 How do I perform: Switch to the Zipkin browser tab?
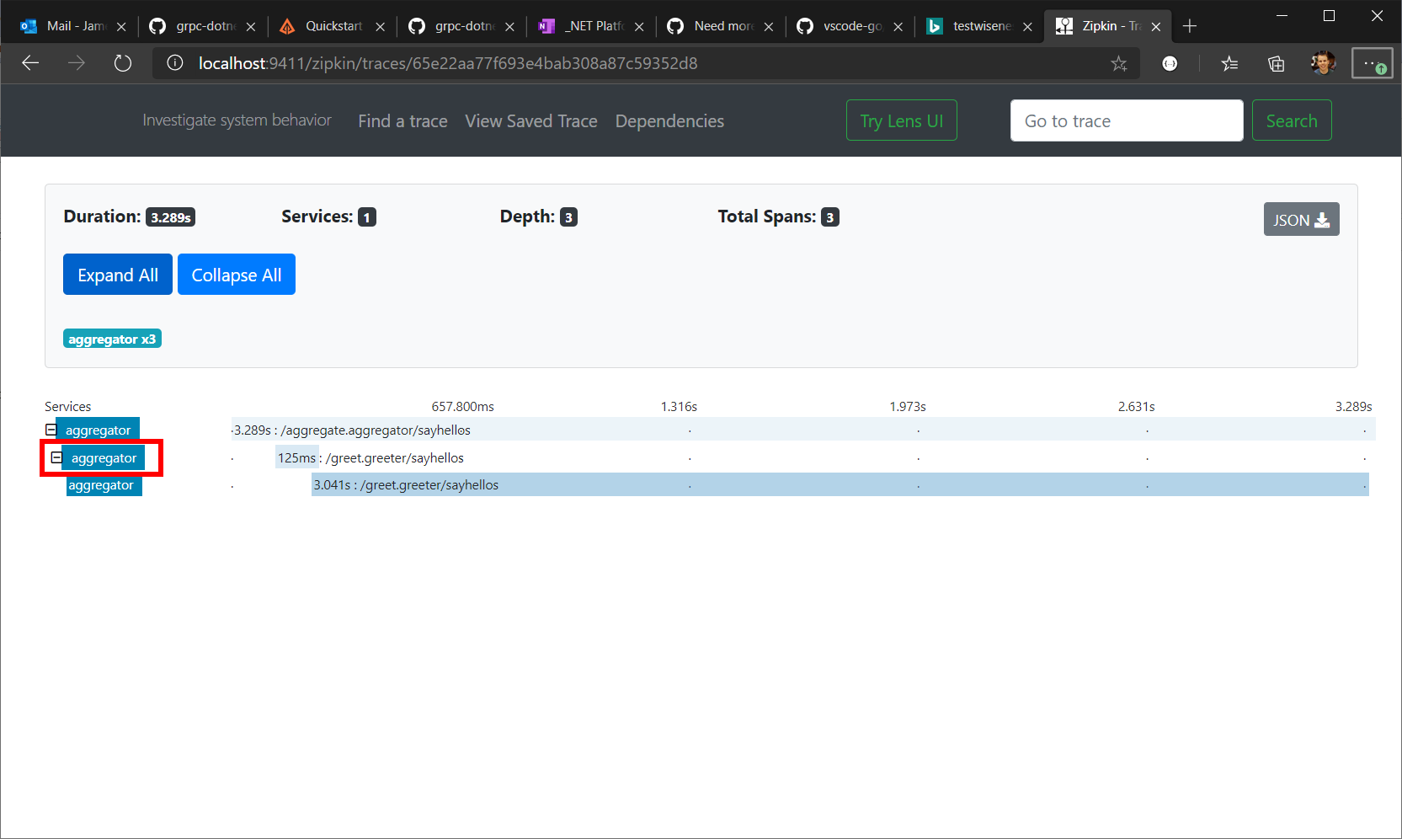(1103, 25)
